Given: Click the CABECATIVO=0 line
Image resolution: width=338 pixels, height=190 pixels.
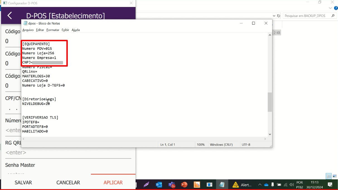Looking at the screenshot, I should 35,81.
